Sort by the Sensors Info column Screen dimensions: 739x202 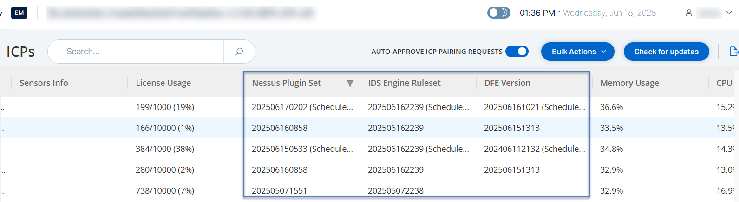point(44,83)
